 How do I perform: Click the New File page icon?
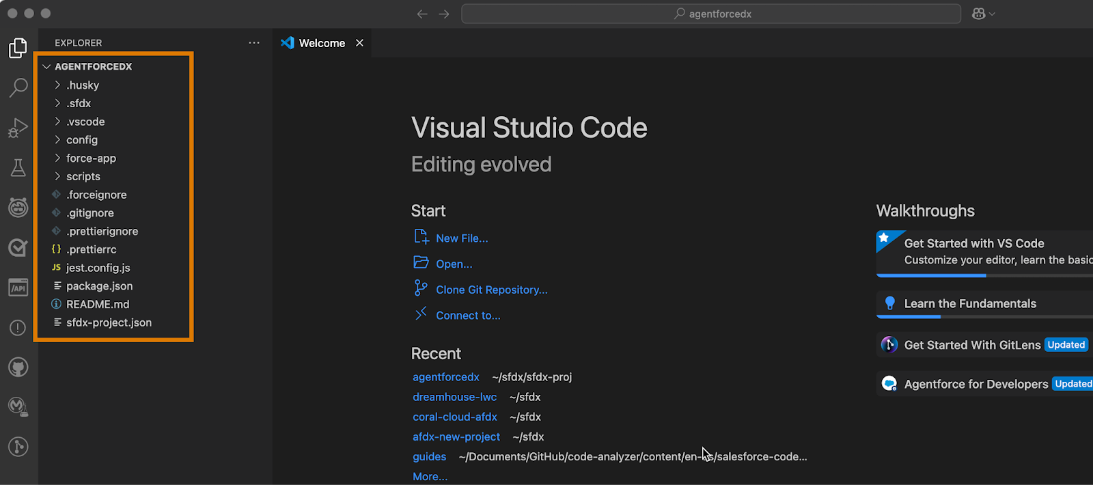(x=421, y=237)
